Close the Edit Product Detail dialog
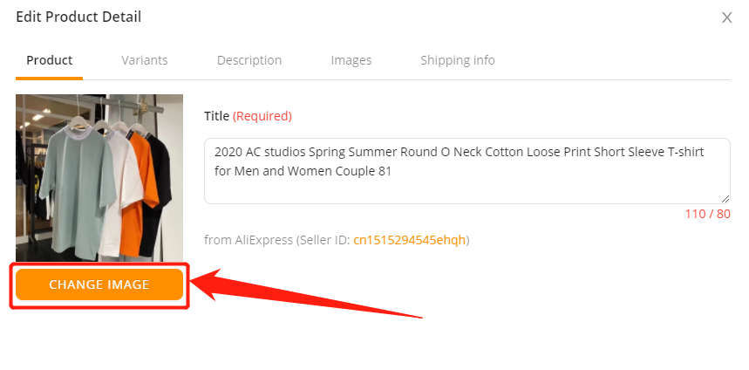Image resolution: width=749 pixels, height=370 pixels. 726,17
